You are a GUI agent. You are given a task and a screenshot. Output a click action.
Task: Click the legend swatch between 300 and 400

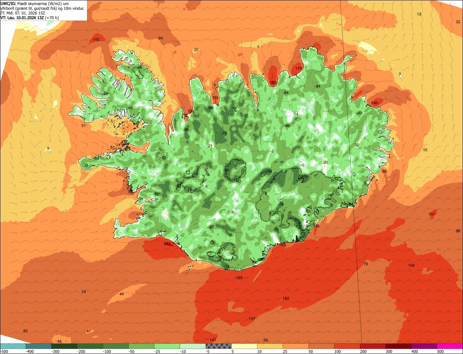398,346
